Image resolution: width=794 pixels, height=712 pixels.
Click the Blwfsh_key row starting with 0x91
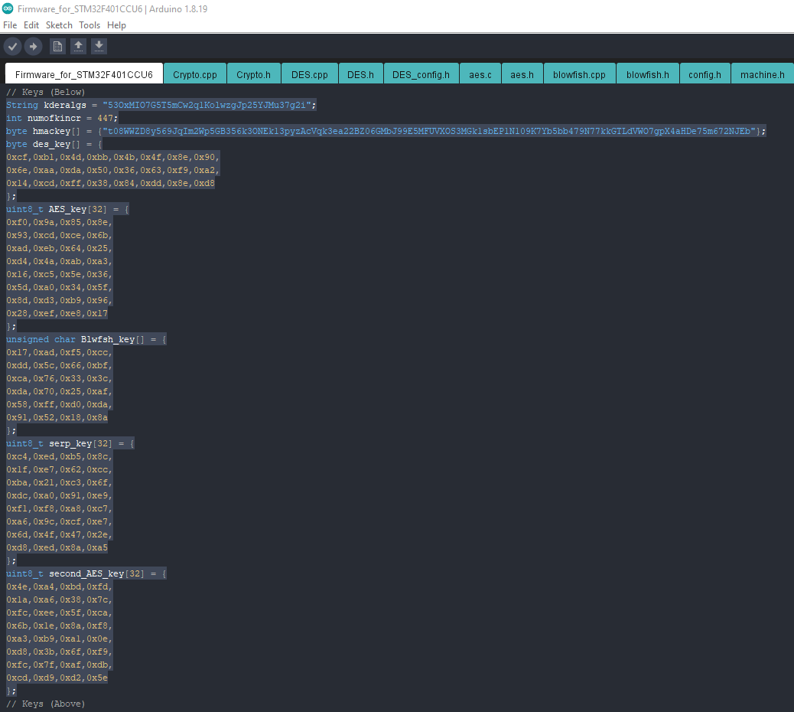57,417
